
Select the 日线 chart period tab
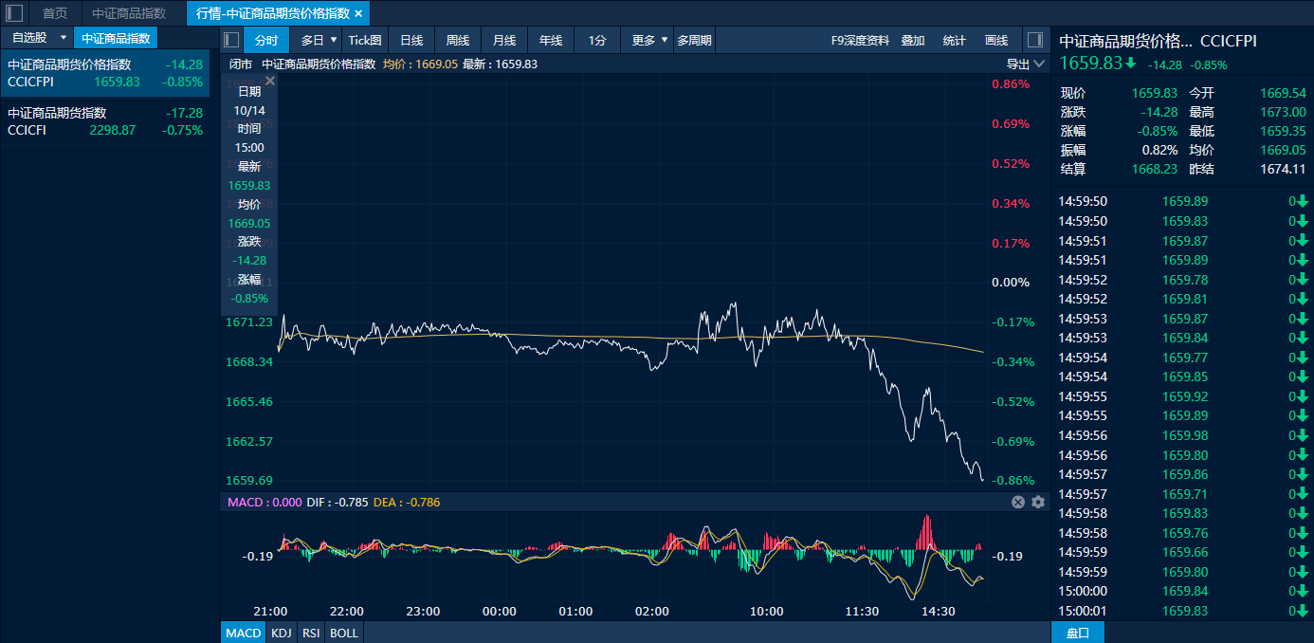point(411,40)
